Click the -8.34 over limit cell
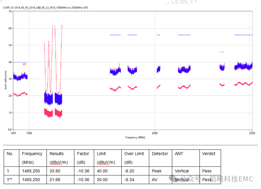Image resolution: width=261 pixels, height=189 pixels. (130, 179)
